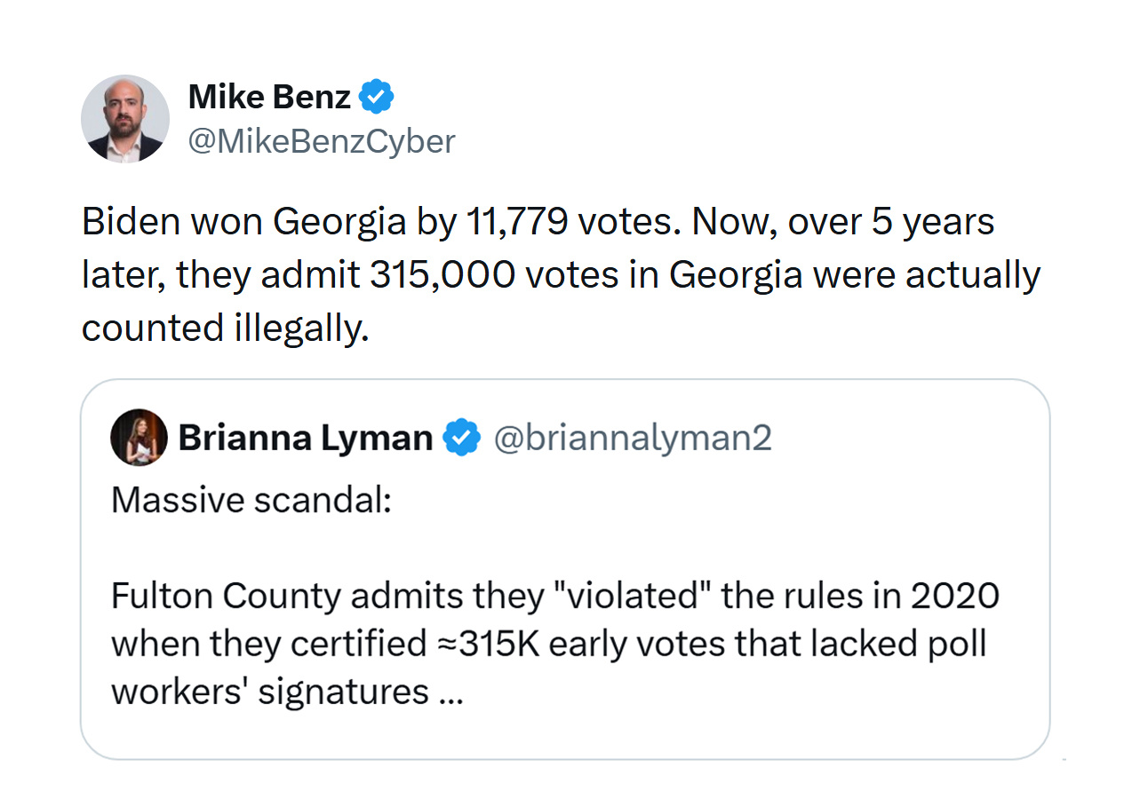This screenshot has width=1132, height=807.
Task: Open the Mike Benz display name
Action: 269,97
